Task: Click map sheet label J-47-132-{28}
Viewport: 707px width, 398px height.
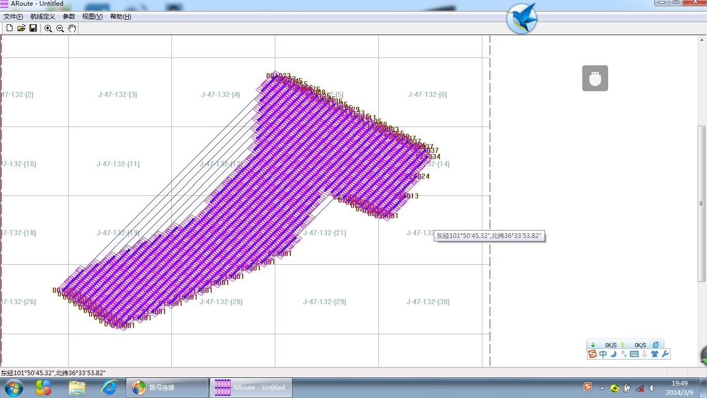Action: (221, 302)
